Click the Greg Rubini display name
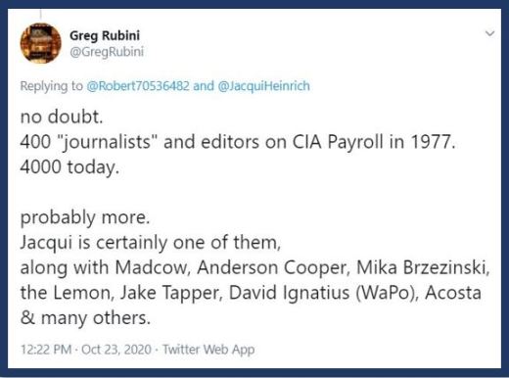 click(x=105, y=35)
